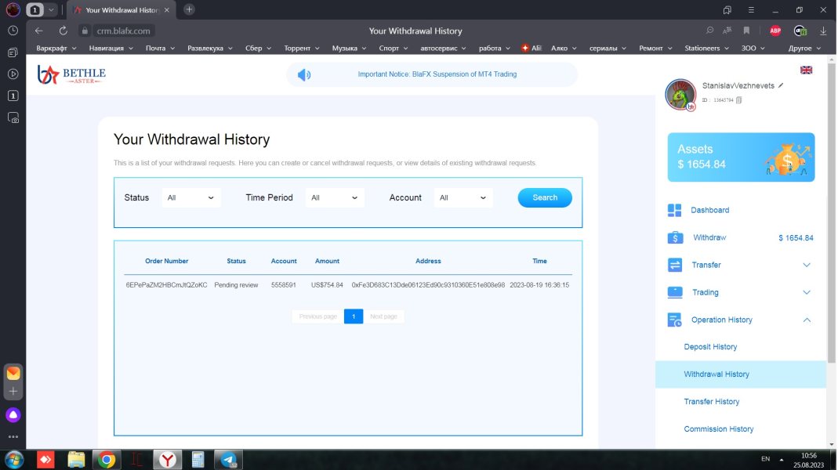
Task: Collapse the Operation History section chevron
Action: [807, 320]
